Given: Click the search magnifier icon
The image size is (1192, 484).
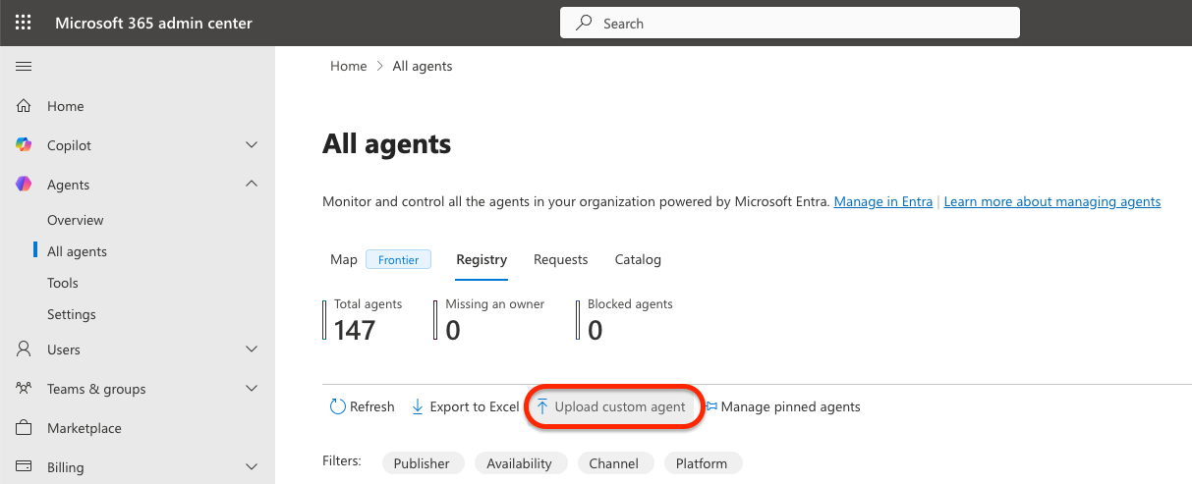Looking at the screenshot, I should pyautogui.click(x=584, y=23).
